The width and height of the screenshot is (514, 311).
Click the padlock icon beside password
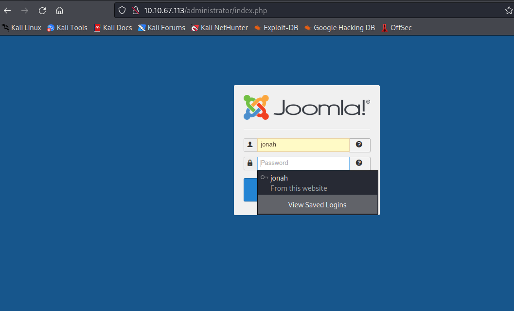coord(250,163)
